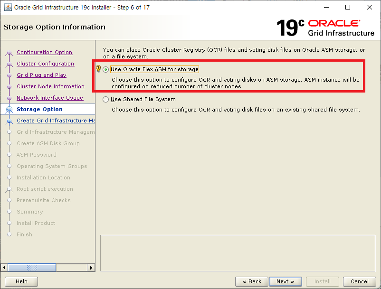The image size is (381, 289).
Task: Go to Cluster Configuration step
Action: pos(46,64)
